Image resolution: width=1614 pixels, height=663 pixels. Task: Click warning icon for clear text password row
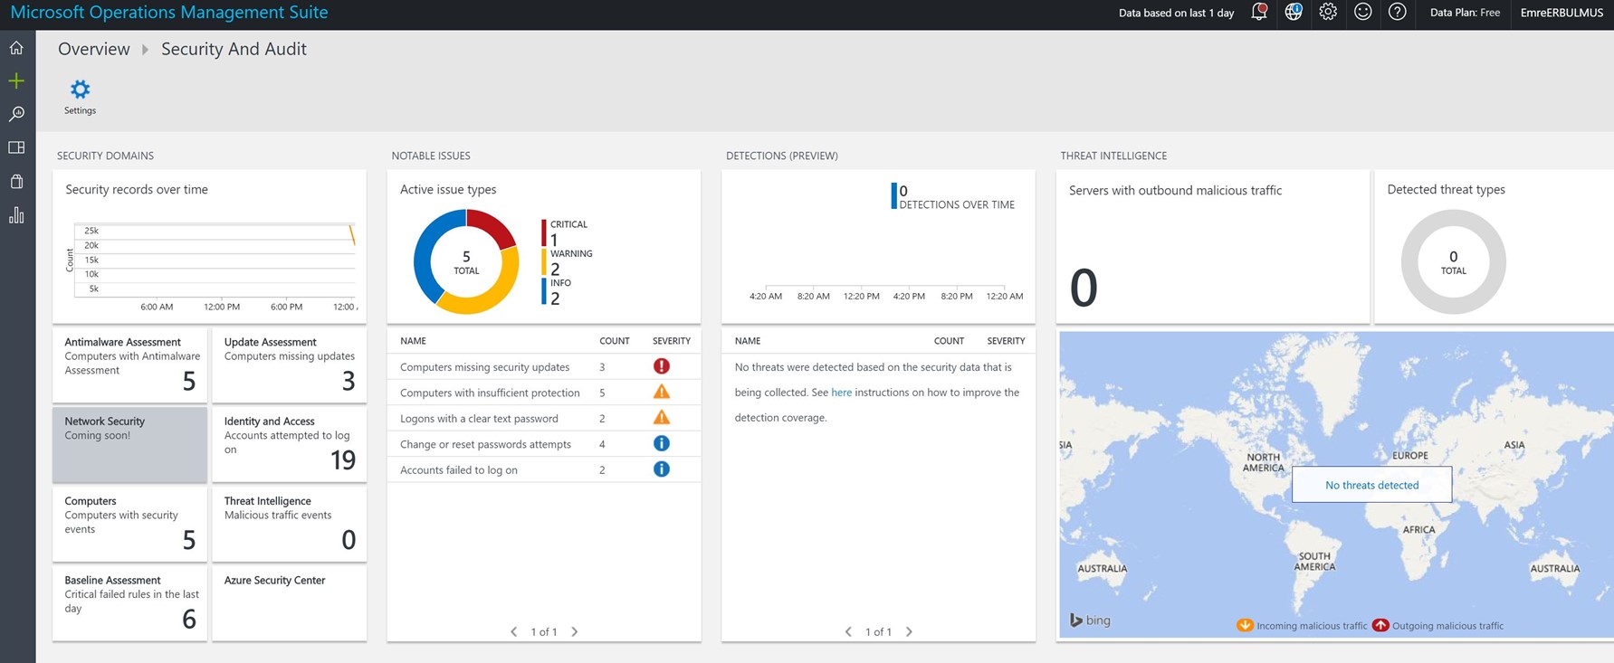(662, 417)
